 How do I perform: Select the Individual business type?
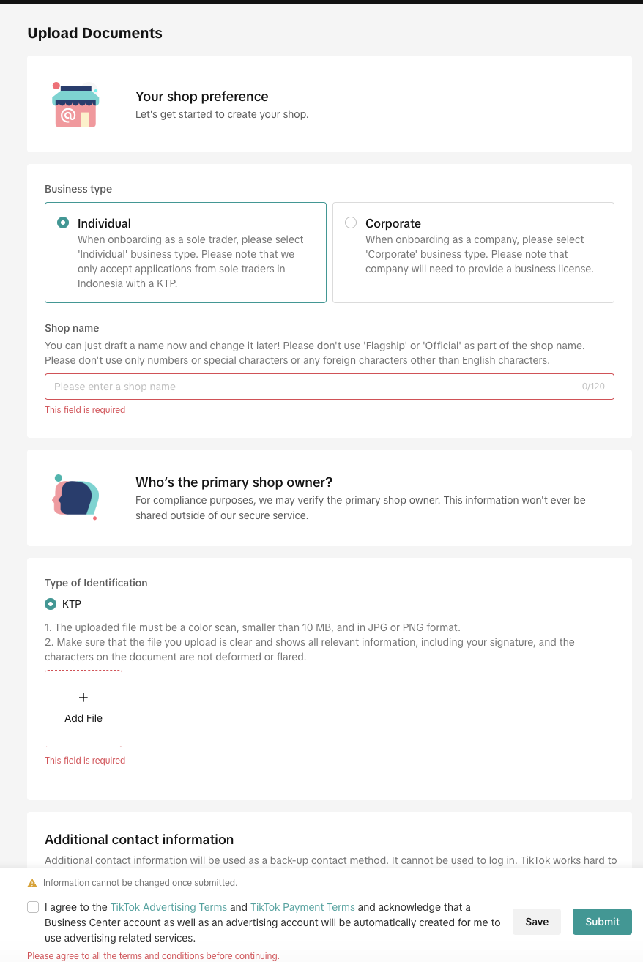tap(64, 223)
